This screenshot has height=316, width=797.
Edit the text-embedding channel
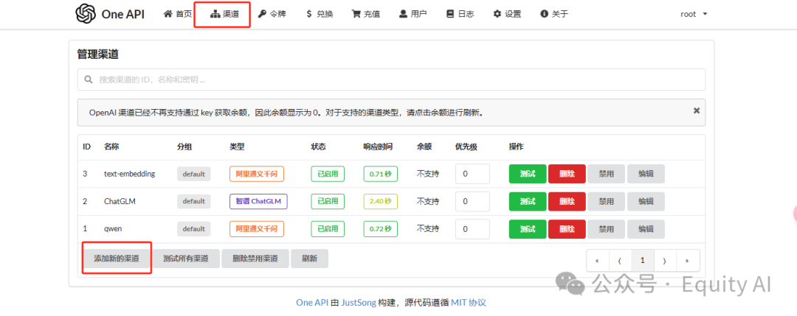646,174
